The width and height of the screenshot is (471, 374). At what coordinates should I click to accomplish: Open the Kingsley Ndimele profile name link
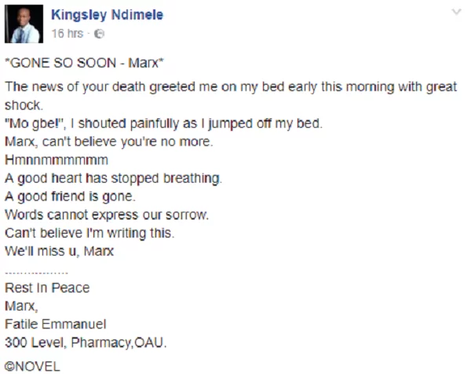pyautogui.click(x=107, y=14)
